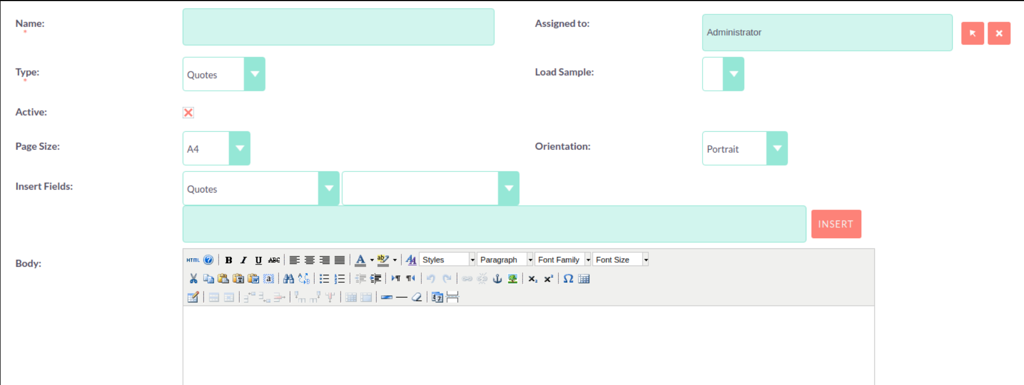Open the Font Family dropdown

tap(563, 260)
